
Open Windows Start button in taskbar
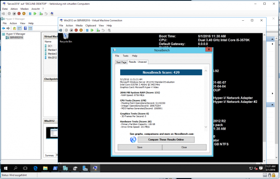(x=6, y=168)
